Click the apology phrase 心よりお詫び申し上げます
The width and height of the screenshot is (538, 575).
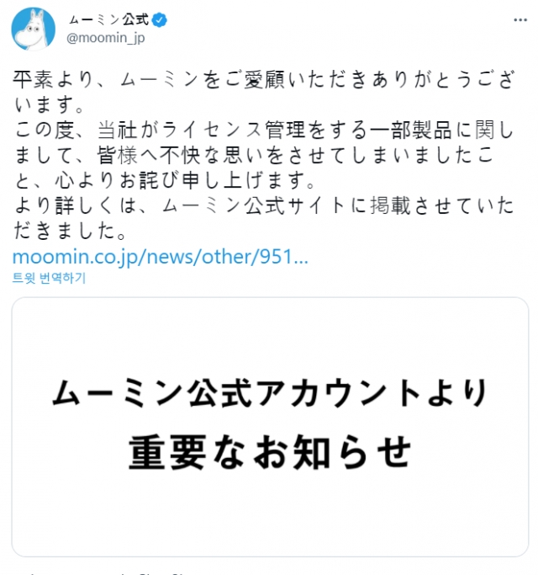[x=184, y=180]
